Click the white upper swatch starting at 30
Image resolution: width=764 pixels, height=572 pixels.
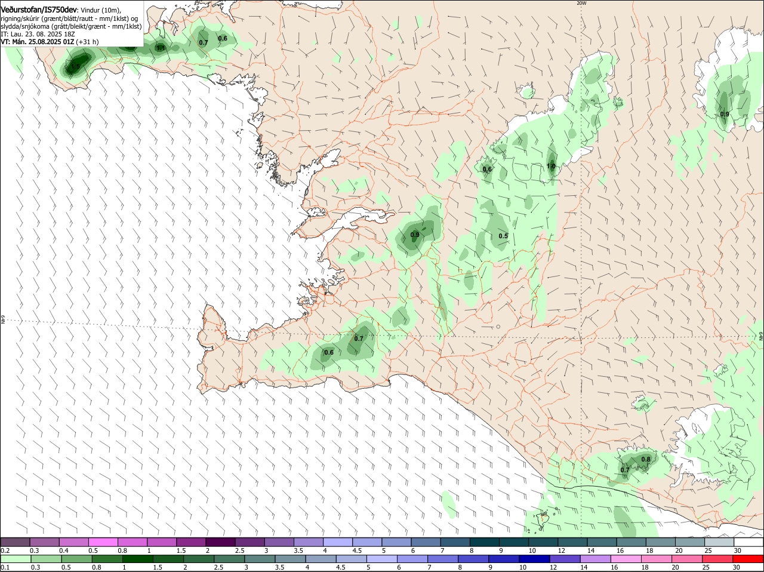748,542
